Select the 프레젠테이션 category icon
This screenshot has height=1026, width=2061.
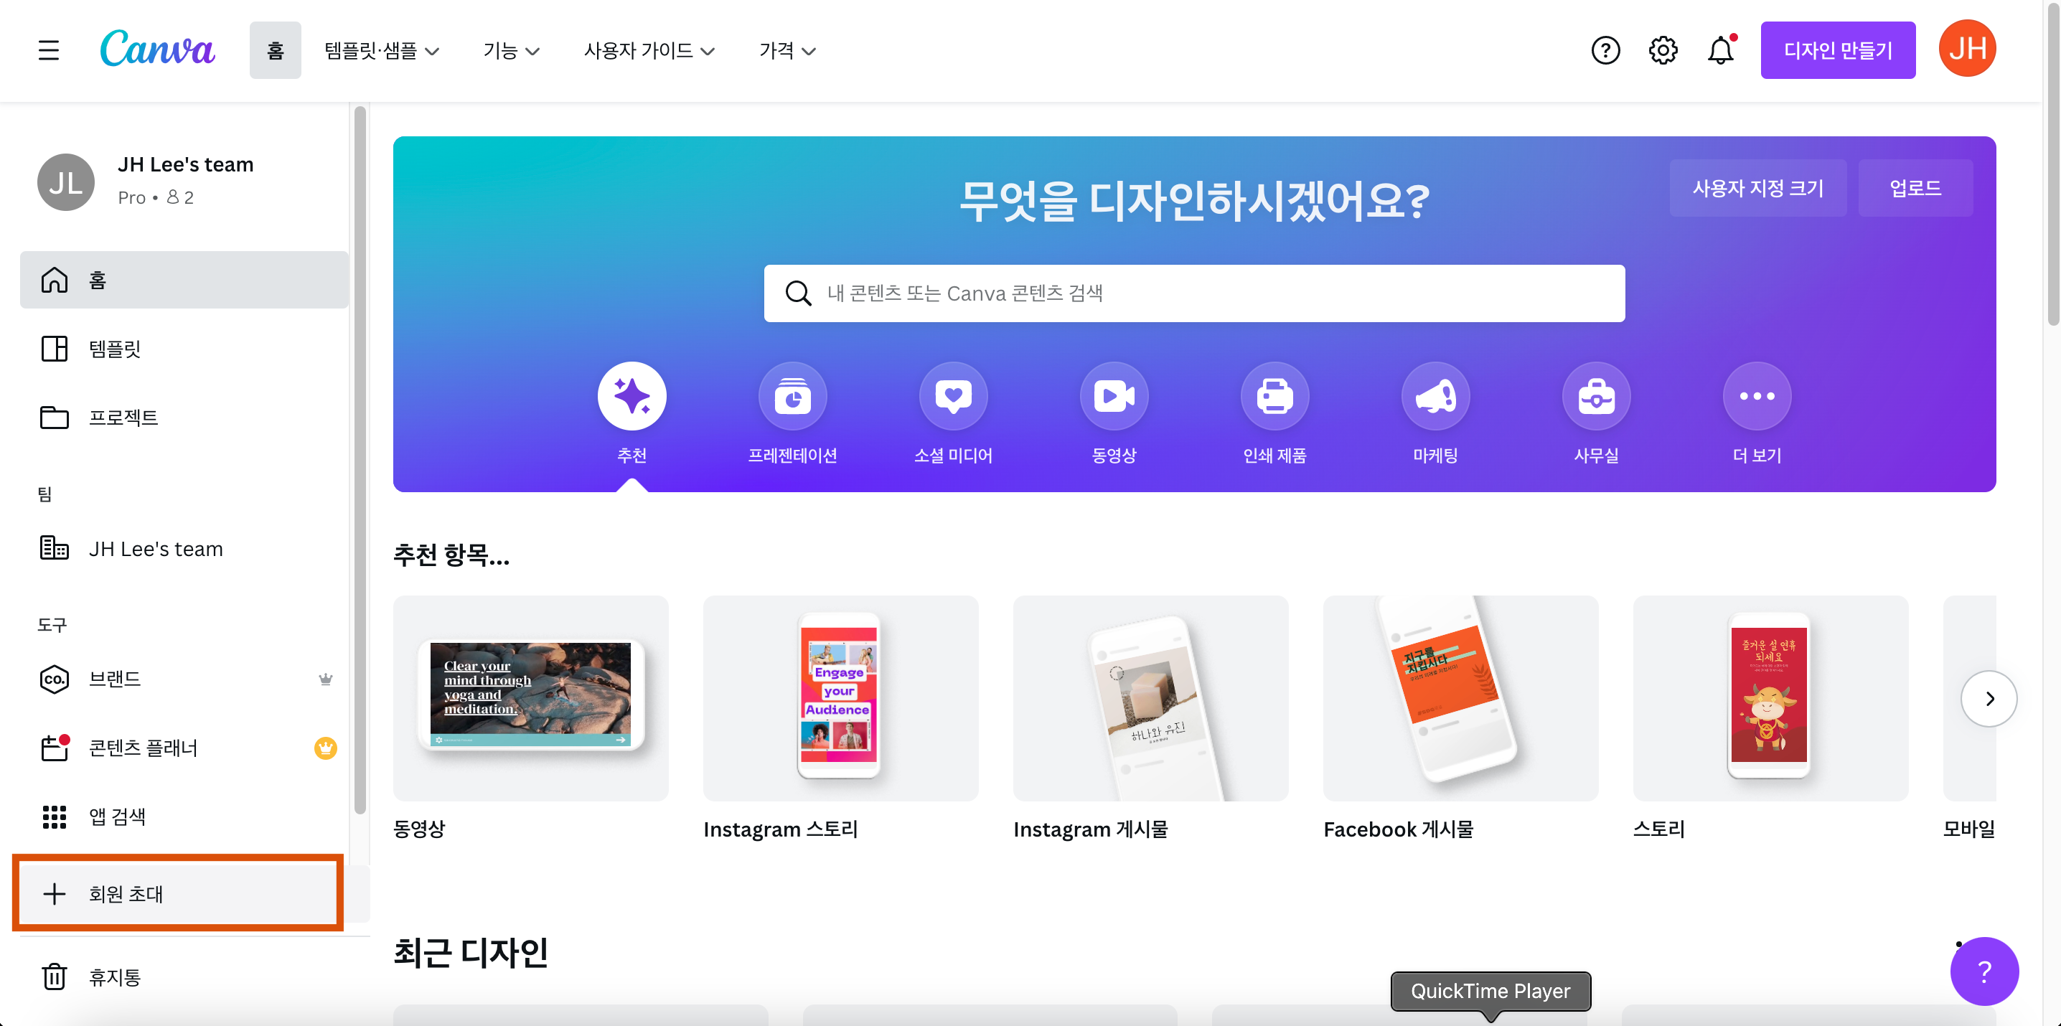792,397
